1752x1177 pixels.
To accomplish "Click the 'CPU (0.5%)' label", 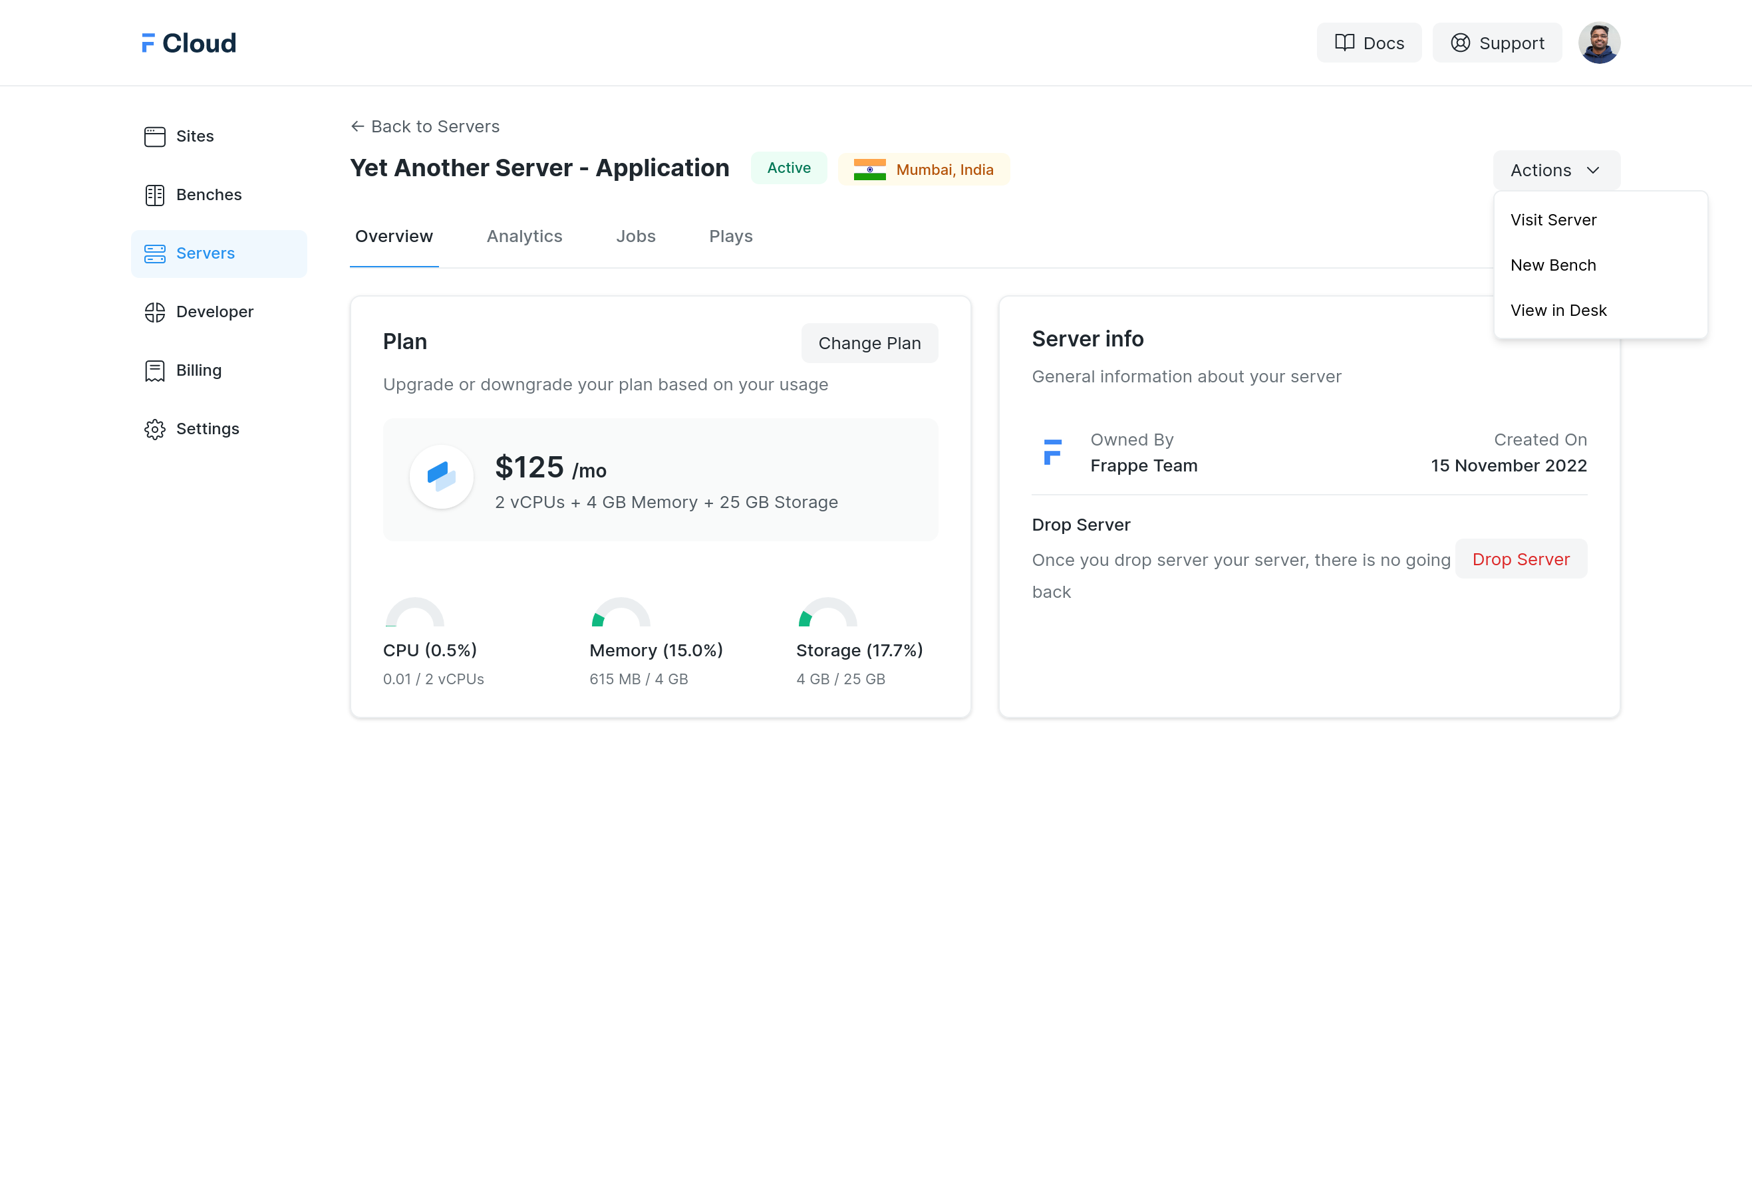I will pyautogui.click(x=430, y=650).
